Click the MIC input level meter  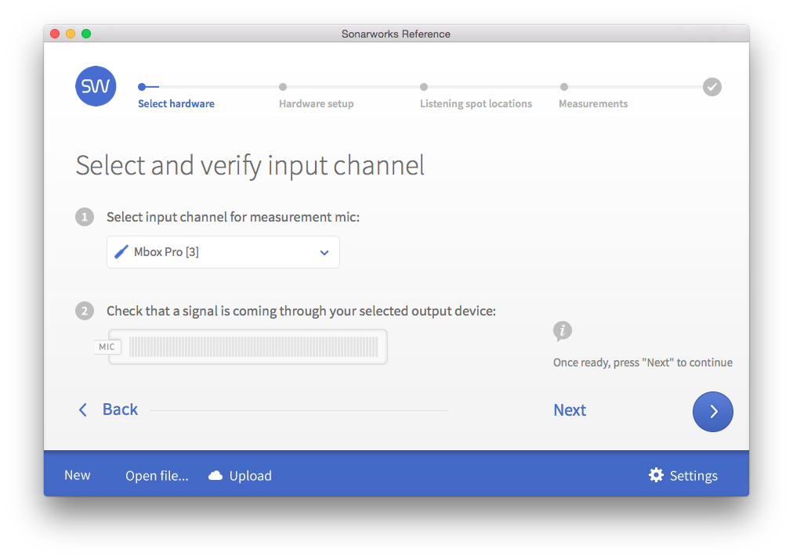click(x=253, y=347)
